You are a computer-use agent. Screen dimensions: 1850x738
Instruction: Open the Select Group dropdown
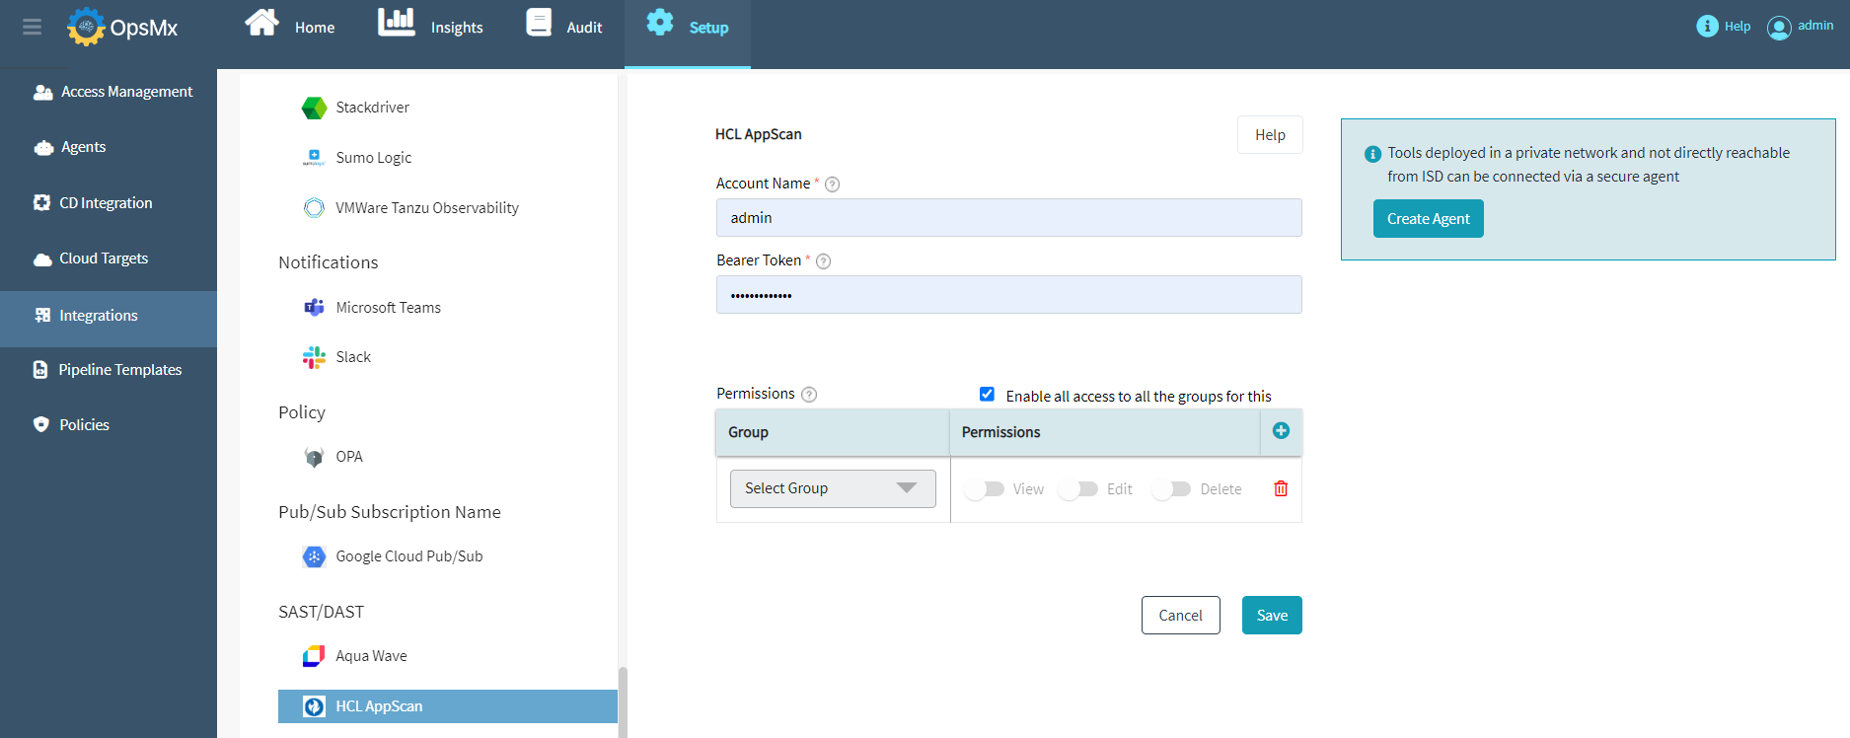point(833,488)
